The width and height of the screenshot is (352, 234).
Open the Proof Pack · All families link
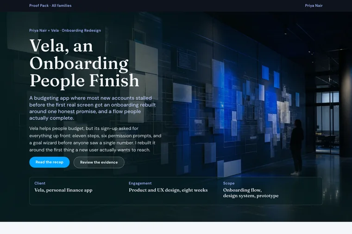(x=50, y=6)
